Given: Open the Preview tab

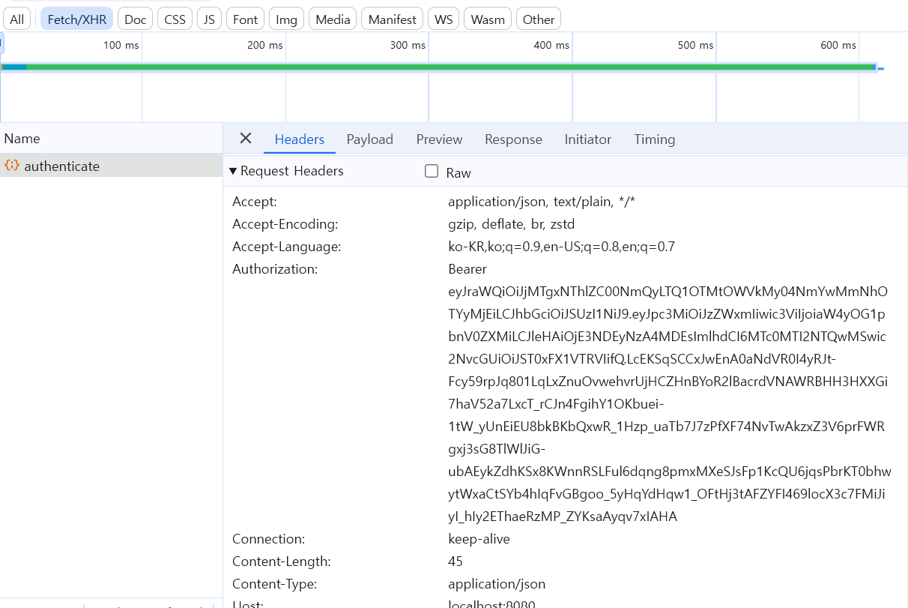Looking at the screenshot, I should [440, 139].
